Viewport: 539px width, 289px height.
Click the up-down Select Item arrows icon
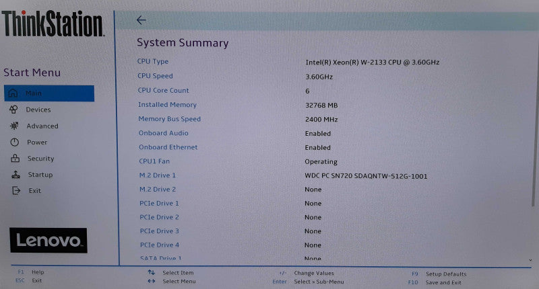click(151, 272)
